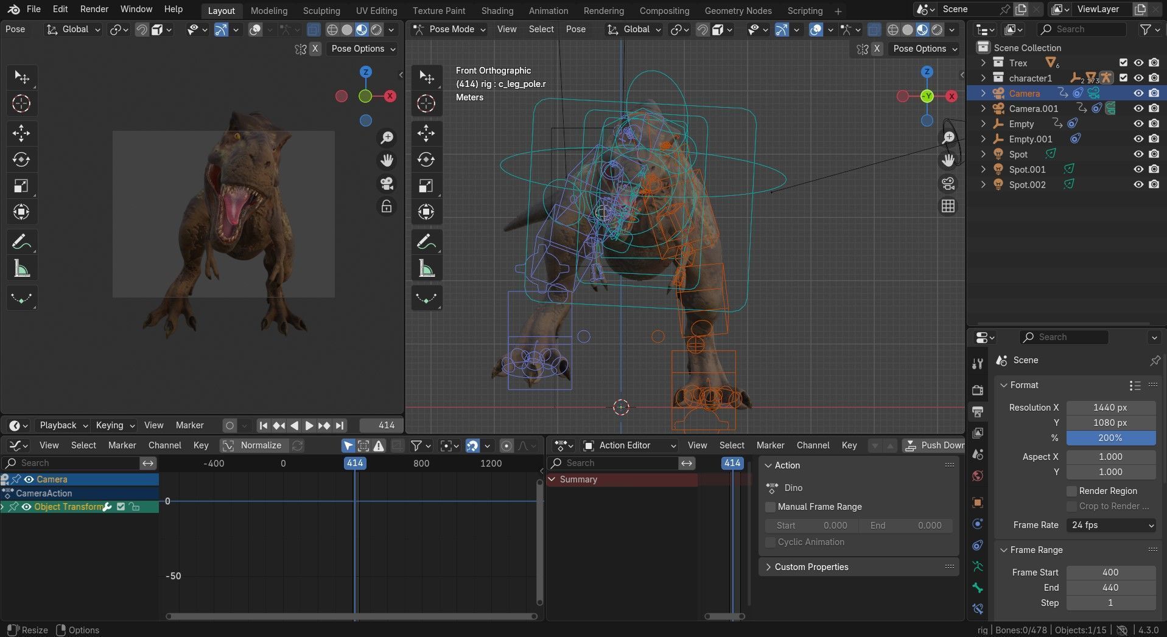Image resolution: width=1167 pixels, height=637 pixels.
Task: Enable the Manual Frame Range checkbox
Action: point(770,507)
